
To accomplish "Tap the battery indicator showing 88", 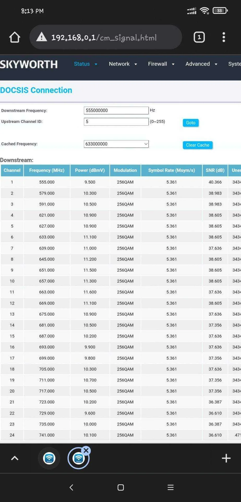I will (220, 11).
